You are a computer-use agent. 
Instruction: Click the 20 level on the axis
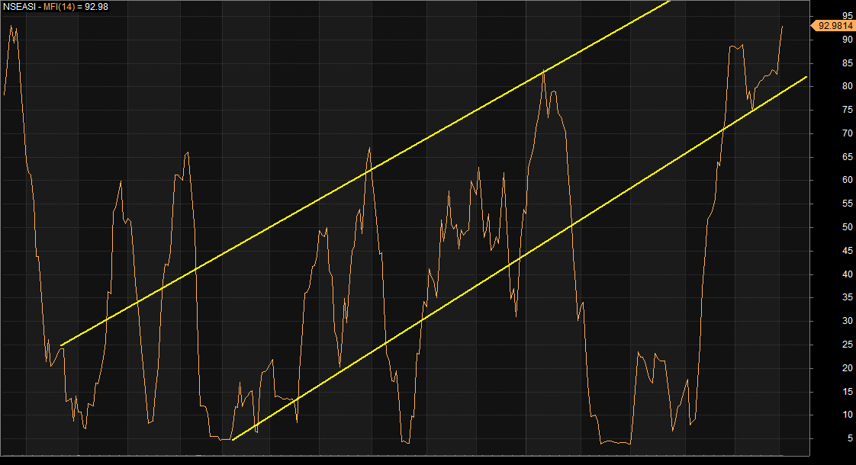[848, 368]
